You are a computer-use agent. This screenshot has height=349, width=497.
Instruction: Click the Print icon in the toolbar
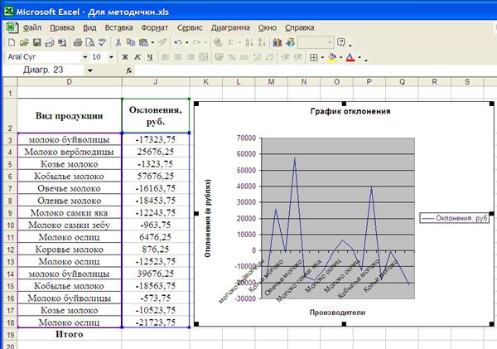tap(78, 42)
